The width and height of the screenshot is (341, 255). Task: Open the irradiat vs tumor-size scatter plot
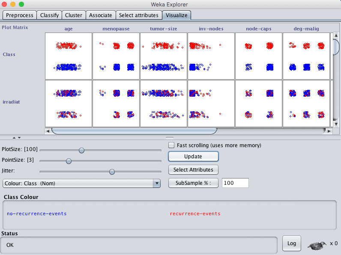pos(164,104)
